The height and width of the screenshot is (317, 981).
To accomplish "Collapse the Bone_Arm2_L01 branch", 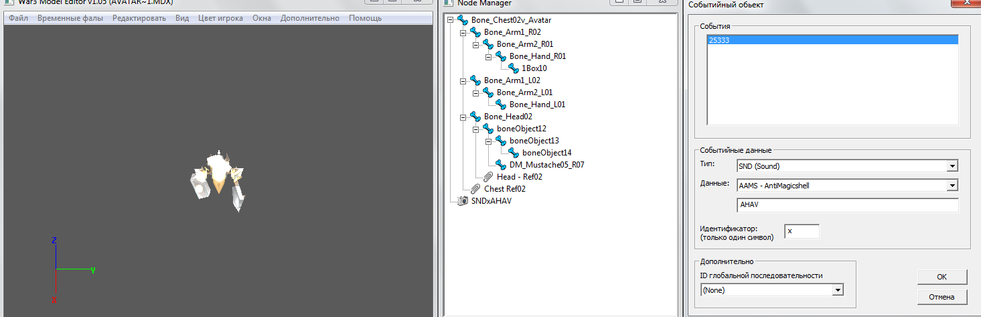I will coord(476,92).
